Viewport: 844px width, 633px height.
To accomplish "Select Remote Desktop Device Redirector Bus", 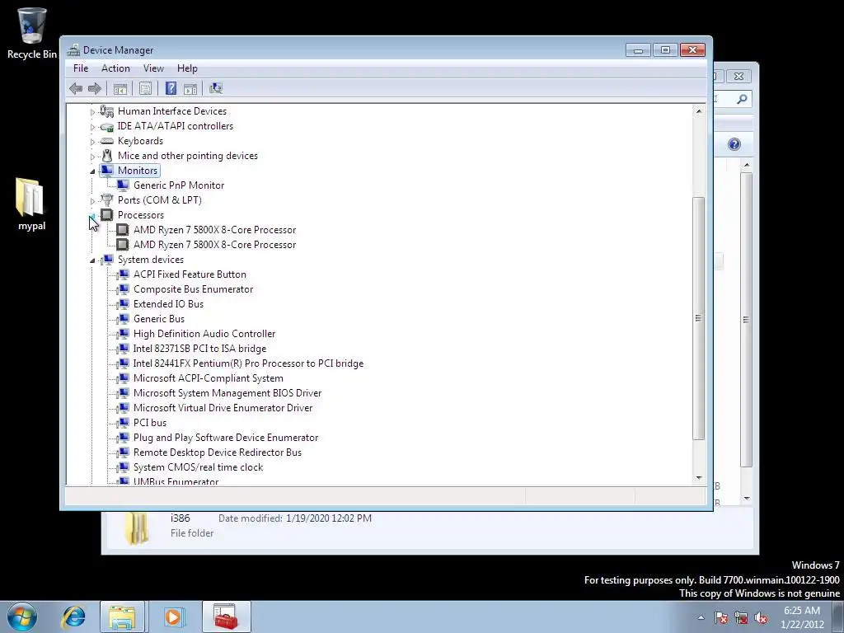I will [218, 452].
